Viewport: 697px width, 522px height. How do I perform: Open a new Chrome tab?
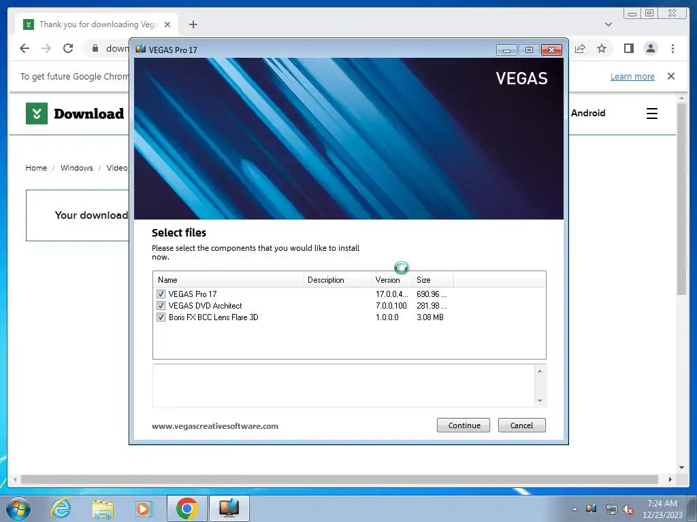pos(193,24)
